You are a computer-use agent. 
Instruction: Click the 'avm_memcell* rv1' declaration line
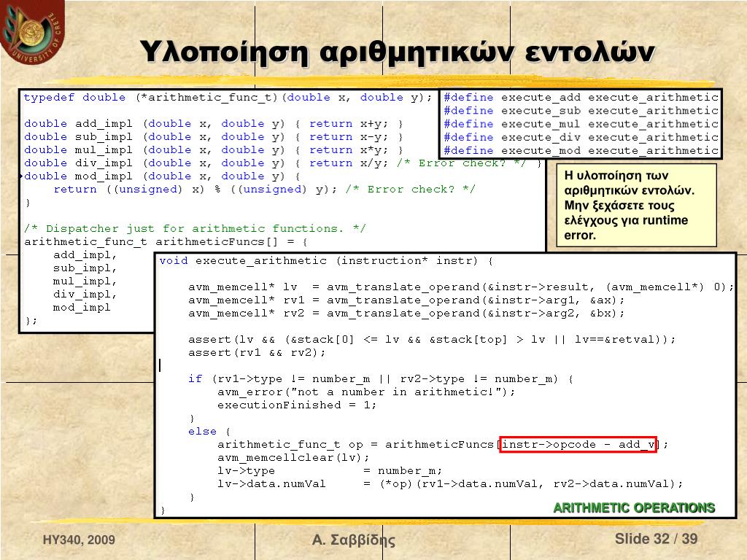(406, 300)
